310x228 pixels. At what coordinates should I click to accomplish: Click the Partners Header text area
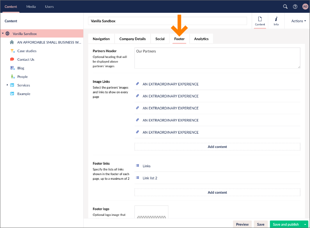217,58
